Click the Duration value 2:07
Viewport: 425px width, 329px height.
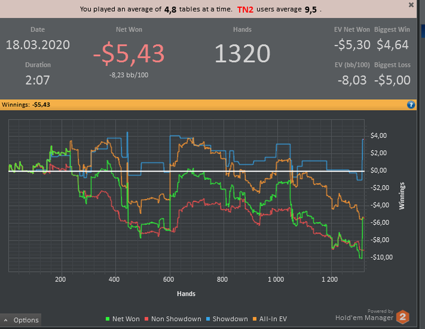tap(38, 80)
